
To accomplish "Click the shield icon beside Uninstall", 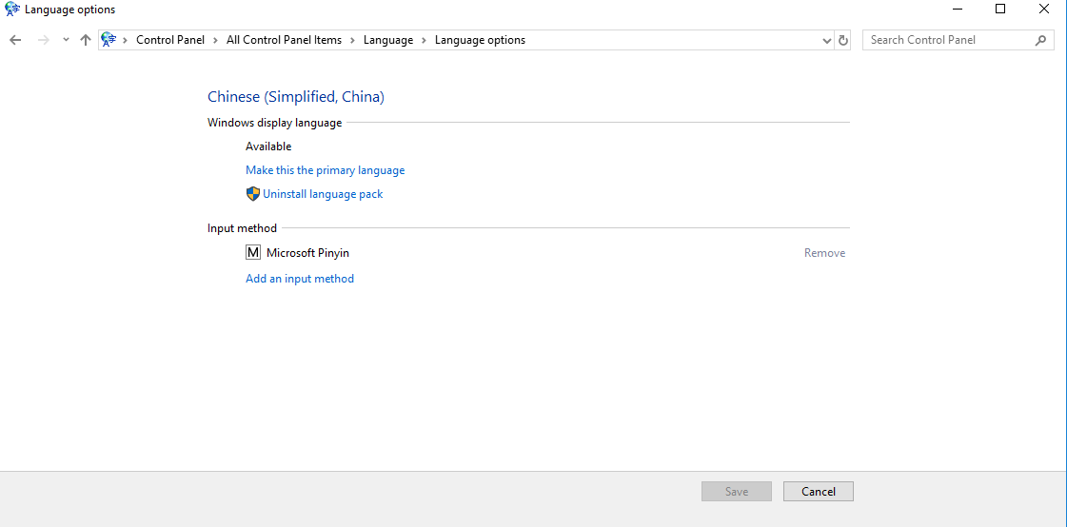I will coord(253,194).
